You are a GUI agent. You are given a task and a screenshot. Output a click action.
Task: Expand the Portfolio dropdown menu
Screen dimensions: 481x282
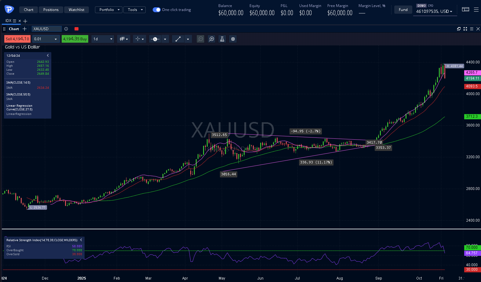point(109,10)
